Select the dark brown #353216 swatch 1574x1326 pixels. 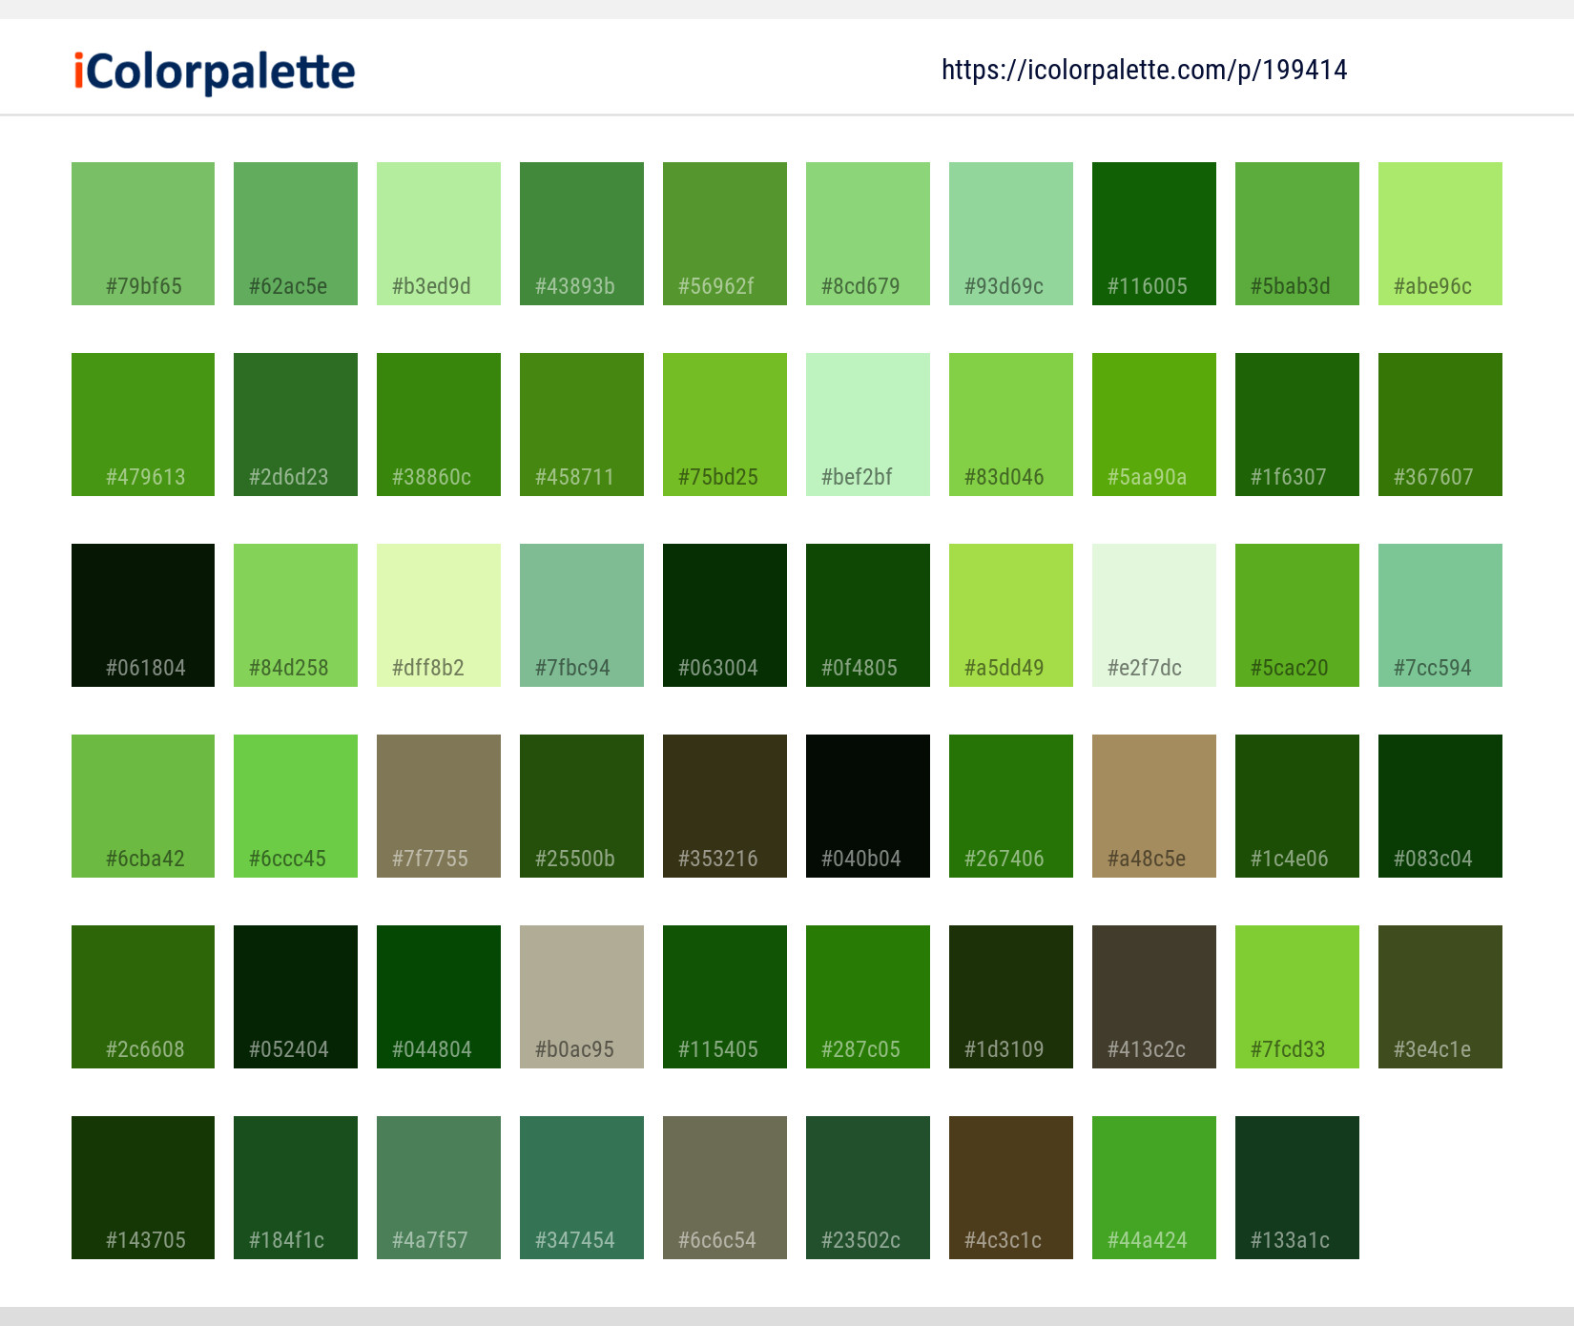725,806
